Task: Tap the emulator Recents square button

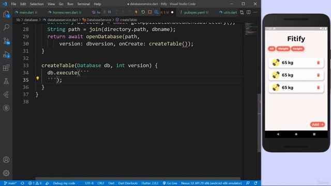Action: [x=314, y=134]
